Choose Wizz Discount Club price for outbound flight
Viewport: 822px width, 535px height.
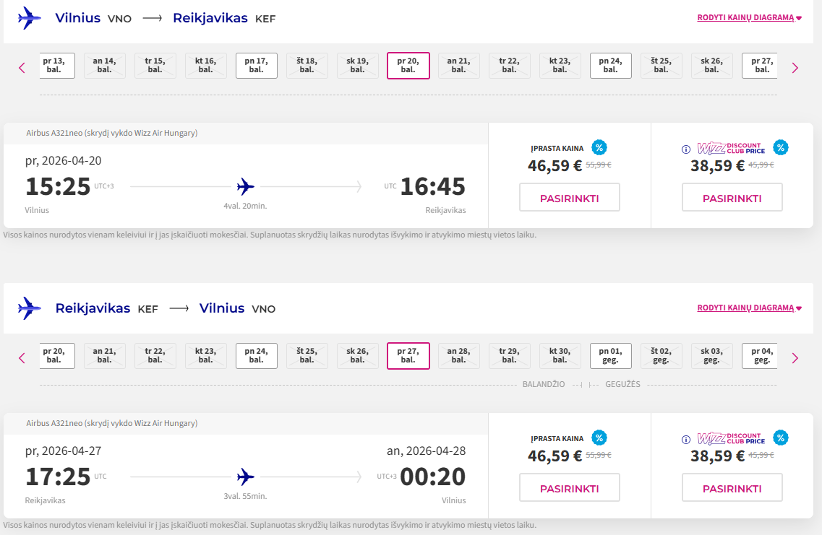point(732,198)
